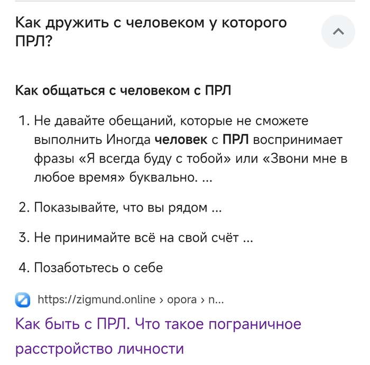The width and height of the screenshot is (370, 365).
Task: Click the truncated "n..." breadcrumb segment
Action: (x=216, y=299)
